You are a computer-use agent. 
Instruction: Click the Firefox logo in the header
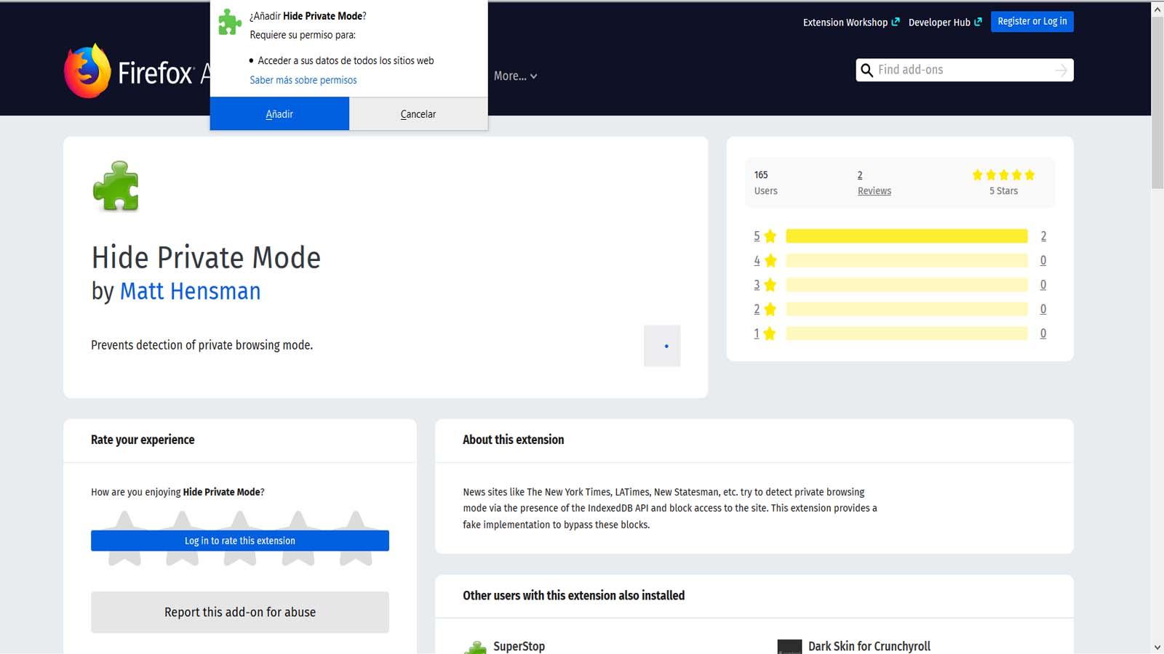point(87,70)
